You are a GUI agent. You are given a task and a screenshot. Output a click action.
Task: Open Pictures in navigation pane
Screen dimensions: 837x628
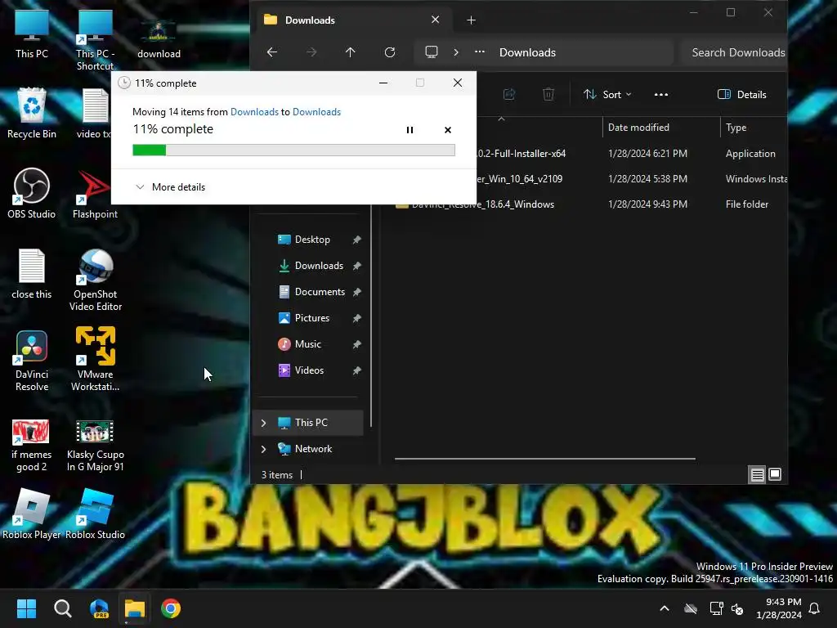[x=312, y=318]
